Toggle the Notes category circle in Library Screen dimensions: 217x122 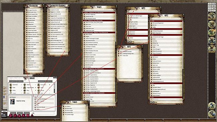(x=21, y=90)
